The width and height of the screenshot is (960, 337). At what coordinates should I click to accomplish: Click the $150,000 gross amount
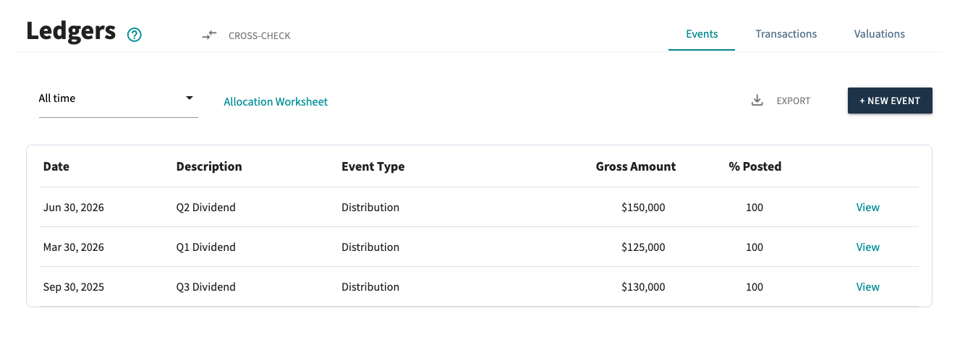(x=643, y=208)
